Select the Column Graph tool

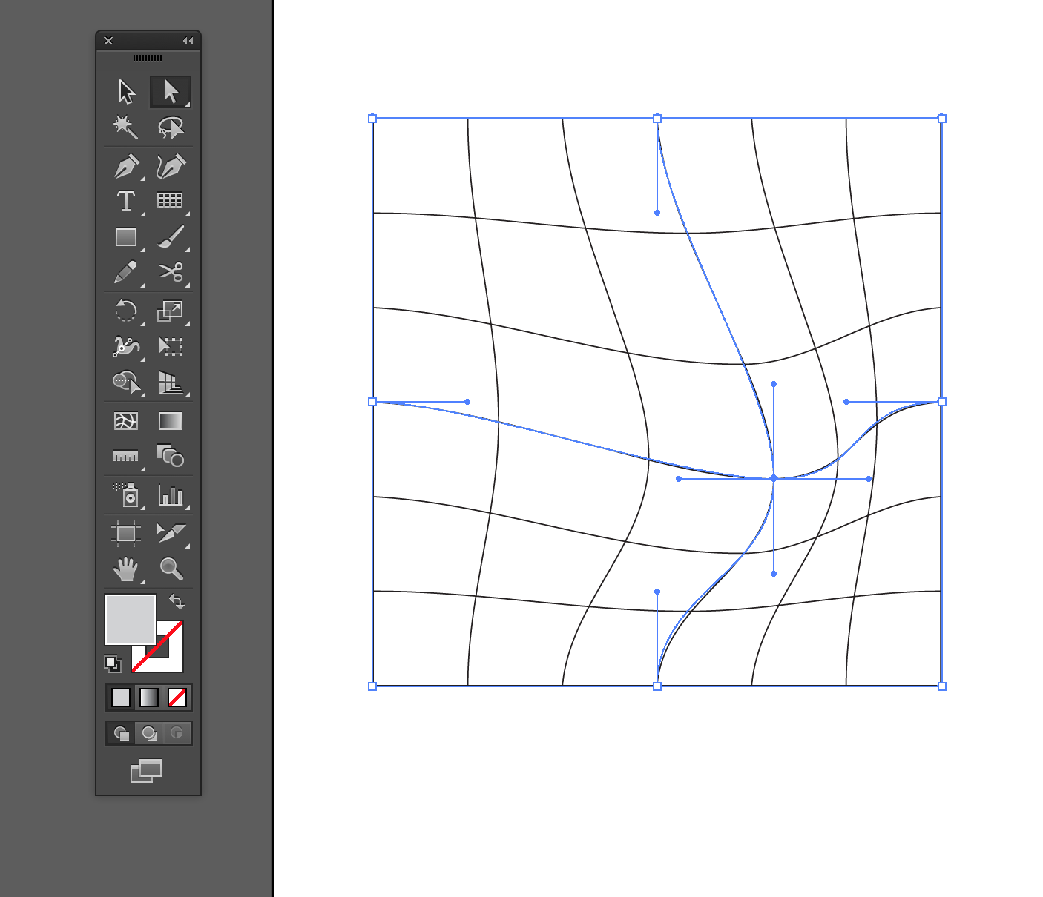171,494
